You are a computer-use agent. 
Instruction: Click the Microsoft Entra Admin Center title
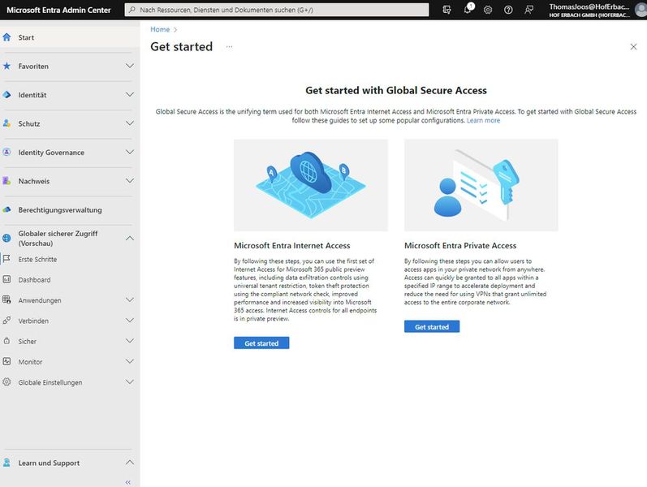point(58,10)
